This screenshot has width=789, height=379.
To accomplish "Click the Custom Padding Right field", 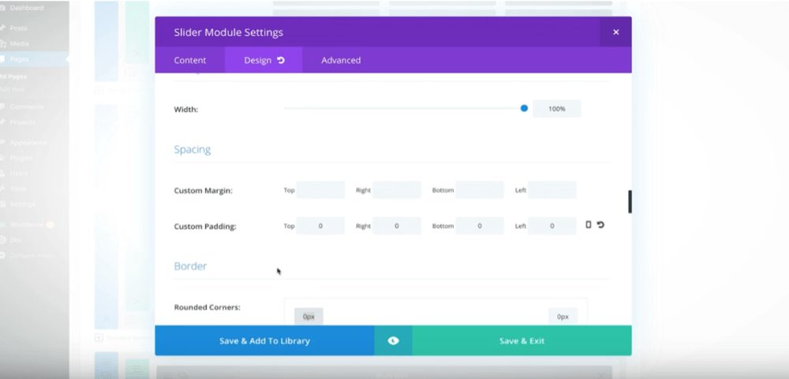I will coord(397,225).
